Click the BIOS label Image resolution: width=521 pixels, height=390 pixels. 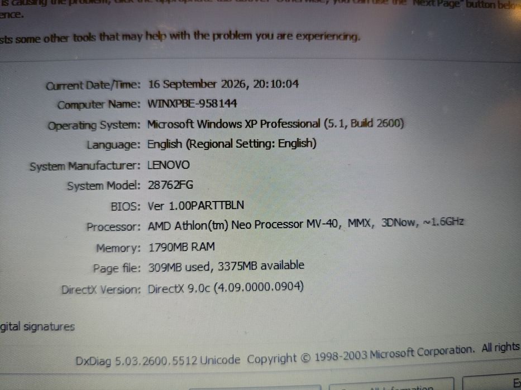pos(126,207)
